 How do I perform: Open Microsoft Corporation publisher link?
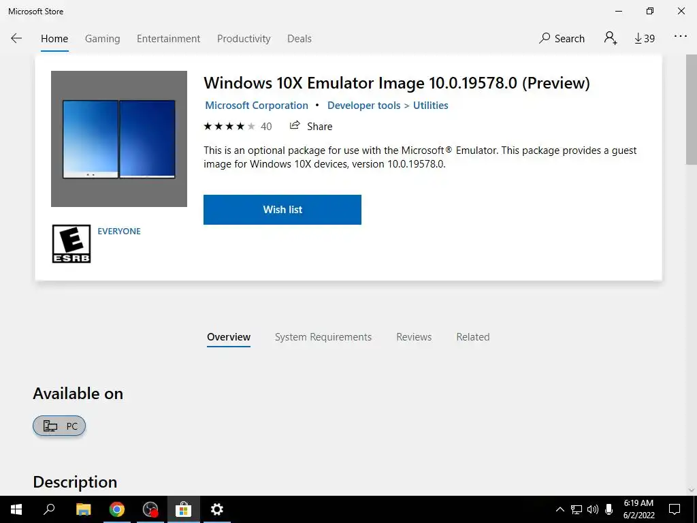point(257,106)
